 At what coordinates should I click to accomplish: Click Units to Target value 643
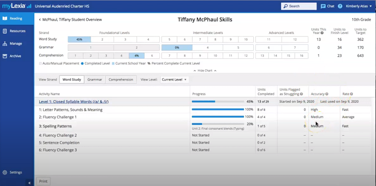click(x=360, y=55)
